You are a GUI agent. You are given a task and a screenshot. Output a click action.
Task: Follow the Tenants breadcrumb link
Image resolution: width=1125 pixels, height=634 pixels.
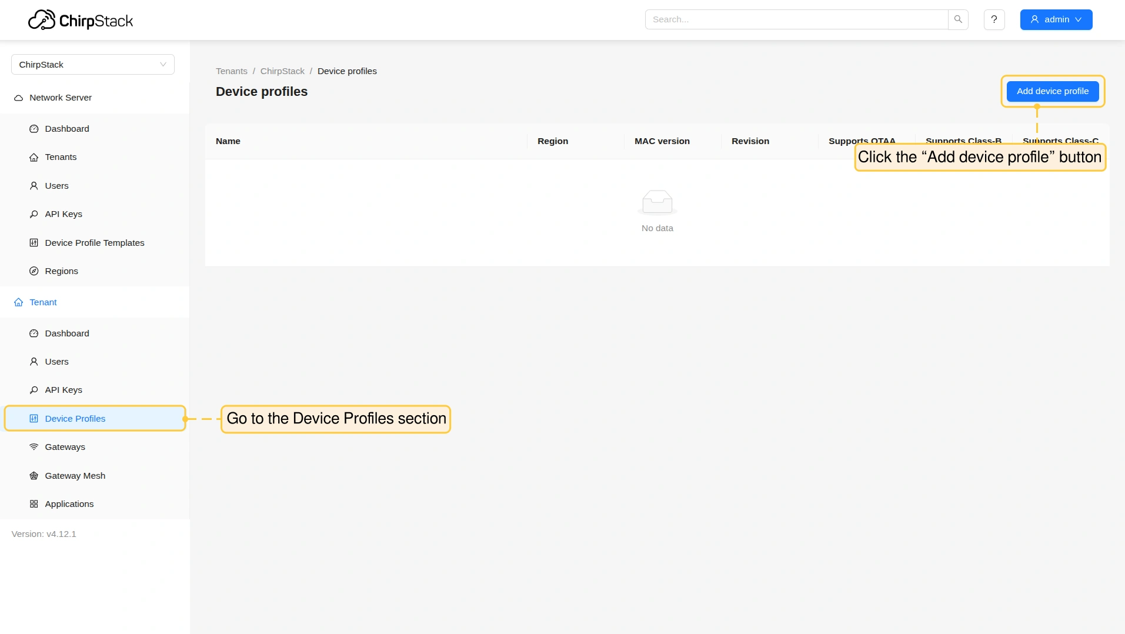coord(231,71)
